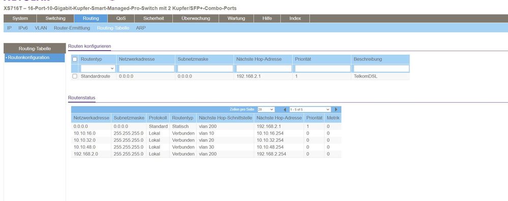Click the Nächste Hop-Adresse input field

pyautogui.click(x=264, y=68)
